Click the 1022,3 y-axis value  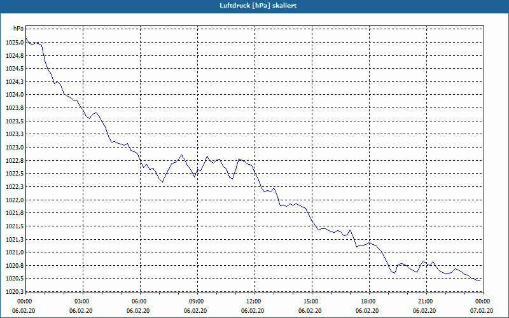click(15, 186)
